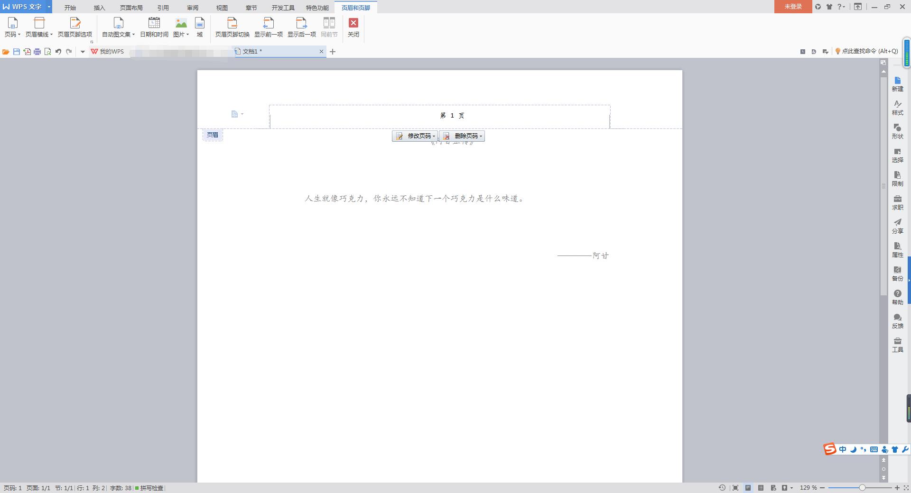Image resolution: width=911 pixels, height=493 pixels.
Task: Click 求职 job icon in sidebar
Action: 897,202
